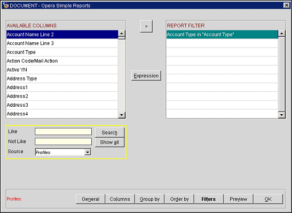
Task: Click Report Filter scroll up arrow
Action: [x=281, y=33]
